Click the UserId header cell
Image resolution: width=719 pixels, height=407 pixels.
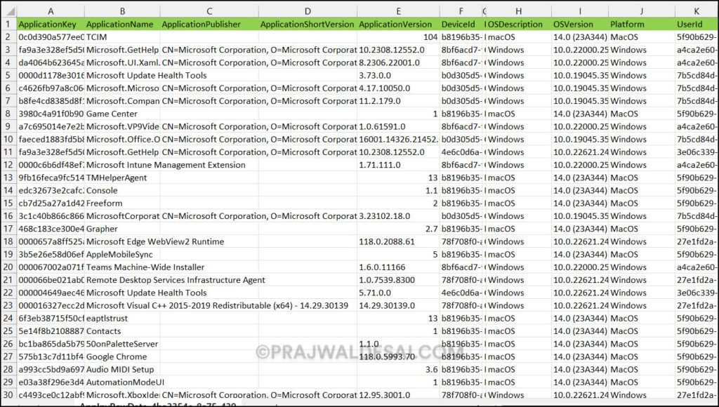point(696,25)
